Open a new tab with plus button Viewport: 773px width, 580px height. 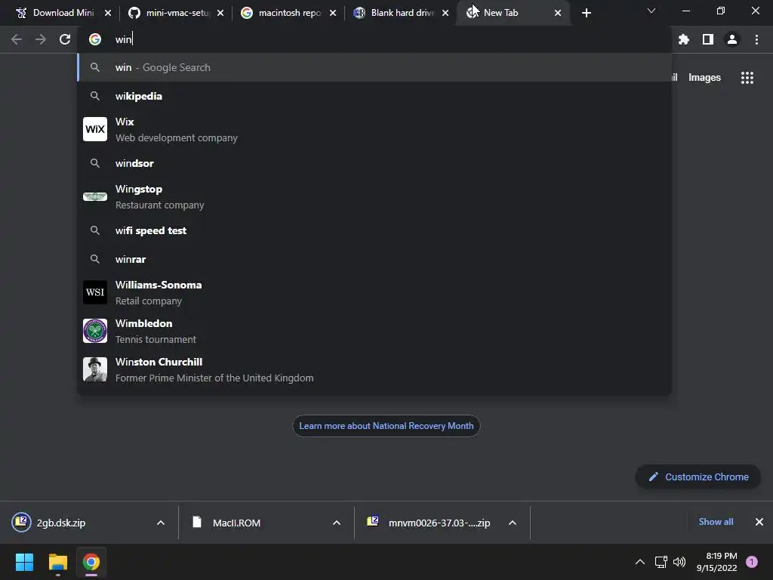click(586, 13)
